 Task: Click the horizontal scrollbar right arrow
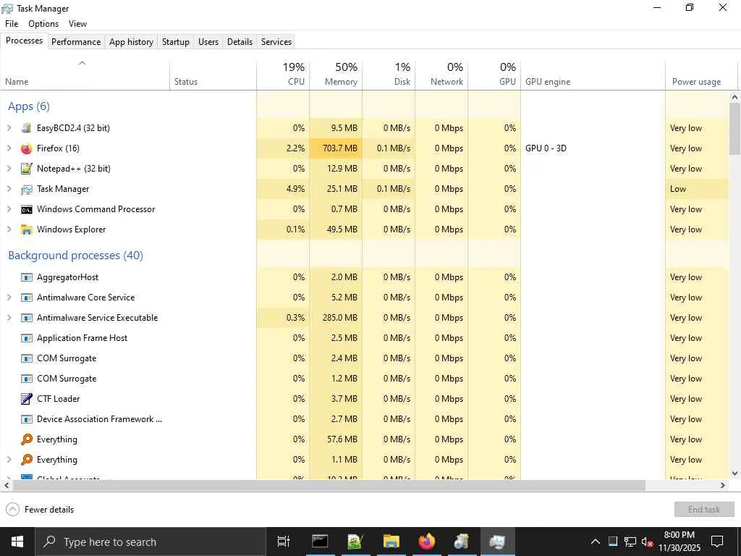tap(723, 486)
